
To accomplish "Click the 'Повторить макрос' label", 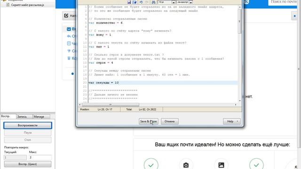I will pos(16,147).
